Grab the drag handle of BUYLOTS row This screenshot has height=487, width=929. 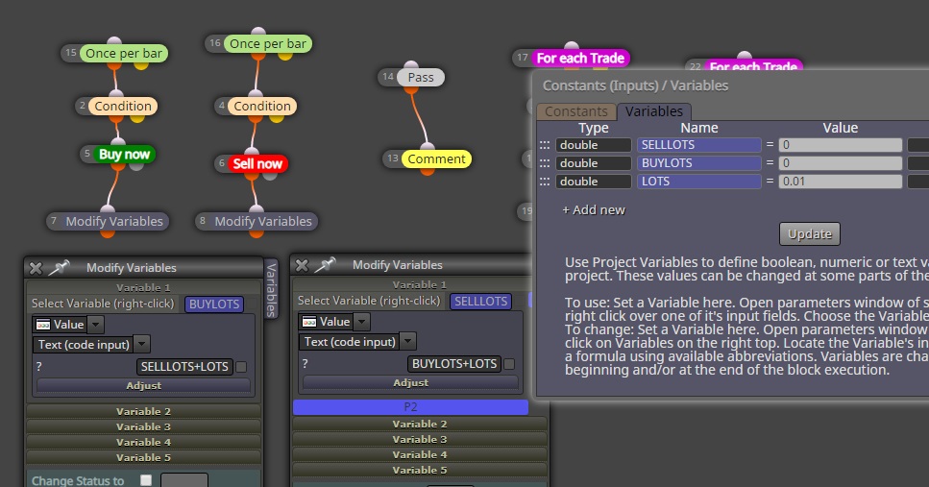(x=545, y=163)
